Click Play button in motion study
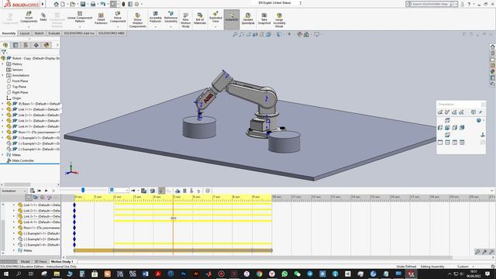The width and height of the screenshot is (496, 279). coord(46,191)
